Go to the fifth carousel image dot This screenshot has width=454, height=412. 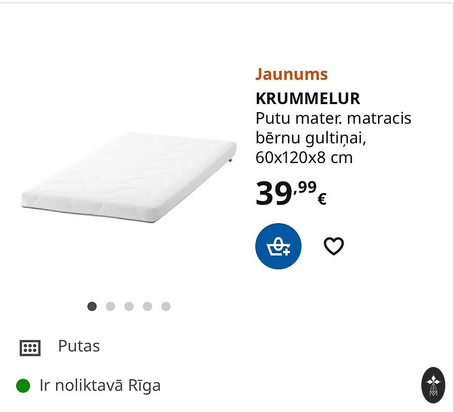click(166, 306)
